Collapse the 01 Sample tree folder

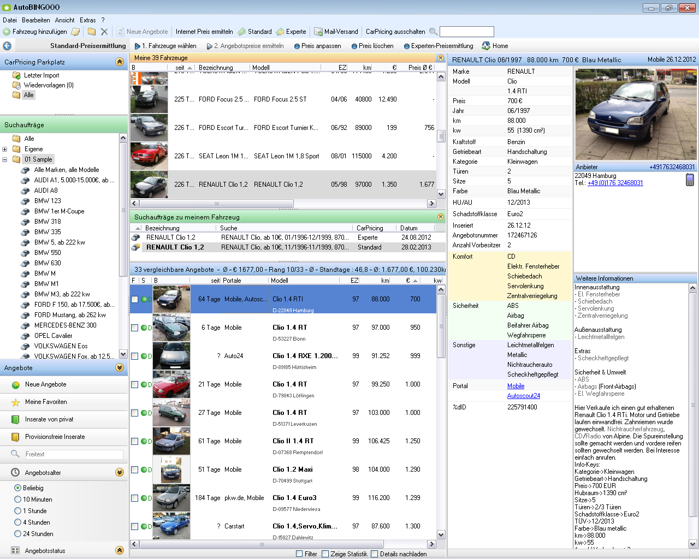tap(5, 159)
